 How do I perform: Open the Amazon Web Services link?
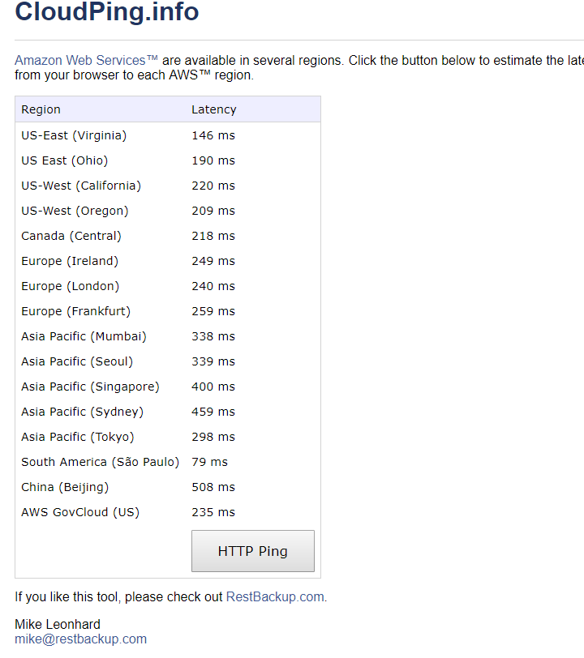(x=86, y=61)
